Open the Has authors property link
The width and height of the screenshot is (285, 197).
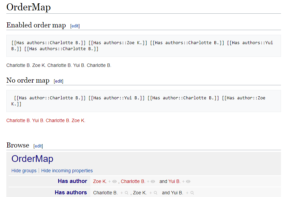[x=71, y=192]
